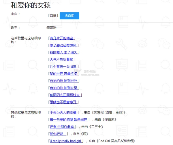The width and height of the screenshot is (173, 145).
Task: Click the source song text 「自拍」
Action: [x=53, y=16]
